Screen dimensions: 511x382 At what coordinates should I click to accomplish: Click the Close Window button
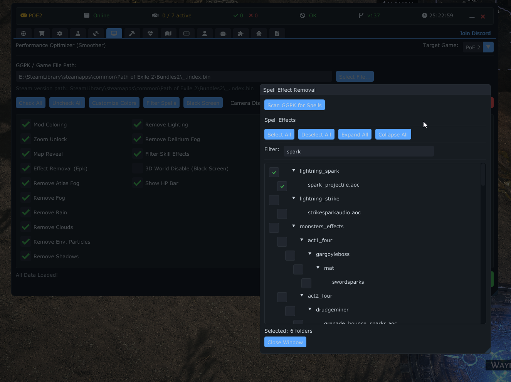click(285, 342)
